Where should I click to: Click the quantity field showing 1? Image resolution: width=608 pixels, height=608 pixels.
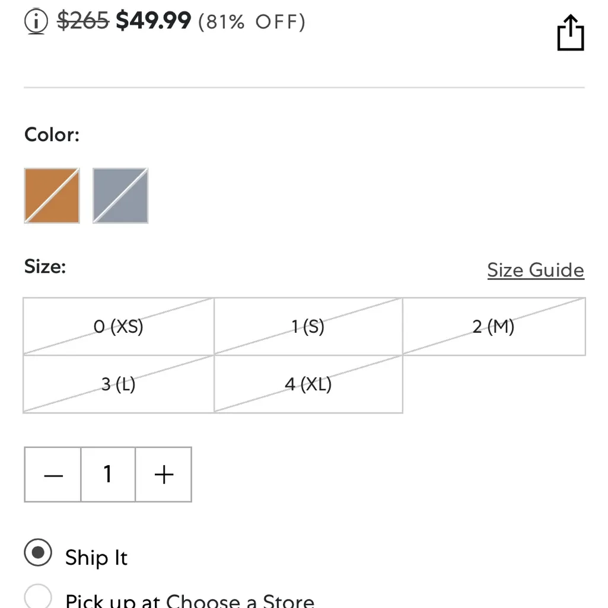point(108,475)
